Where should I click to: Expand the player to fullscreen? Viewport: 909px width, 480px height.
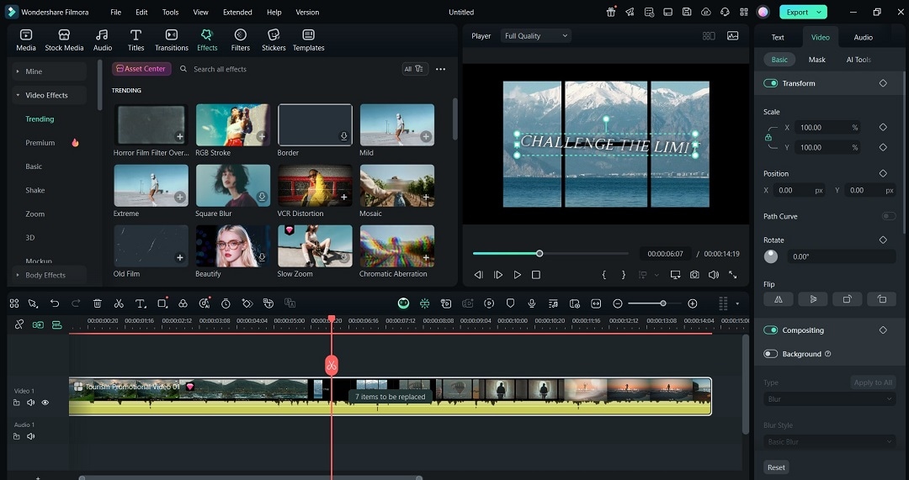(733, 275)
